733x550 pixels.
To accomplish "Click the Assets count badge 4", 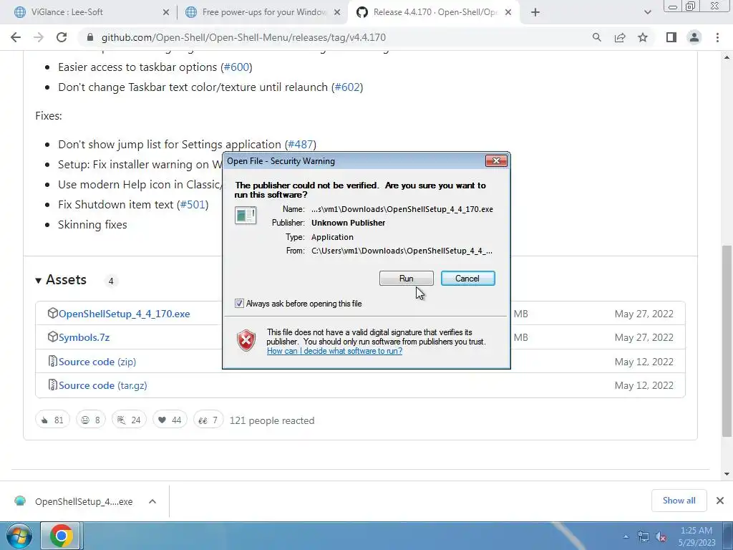I will click(x=111, y=281).
